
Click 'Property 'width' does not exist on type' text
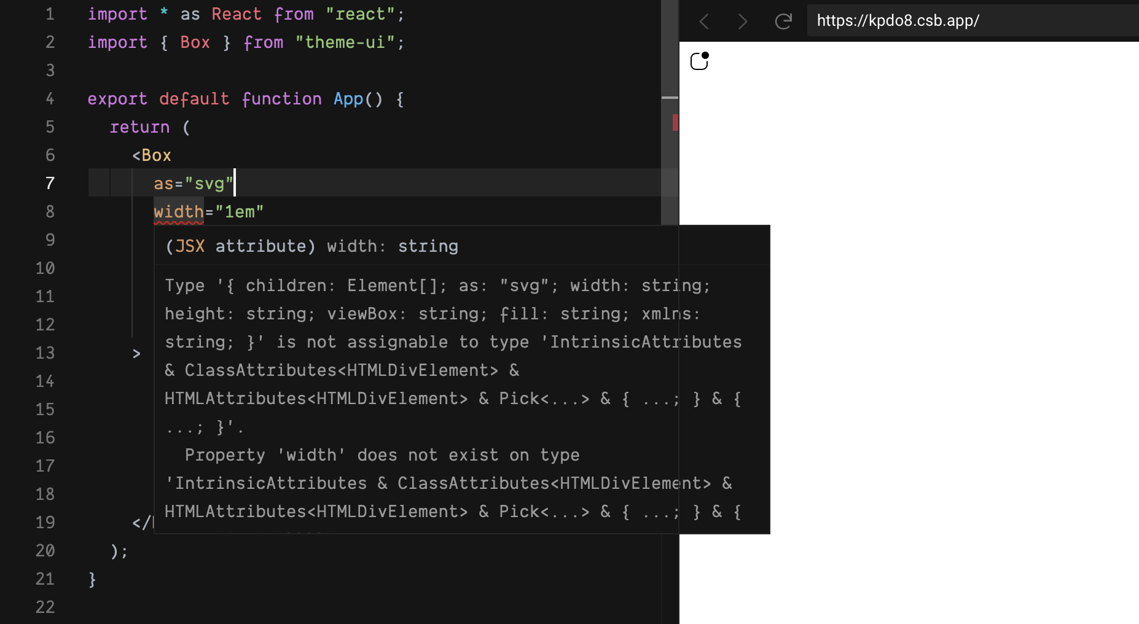382,455
